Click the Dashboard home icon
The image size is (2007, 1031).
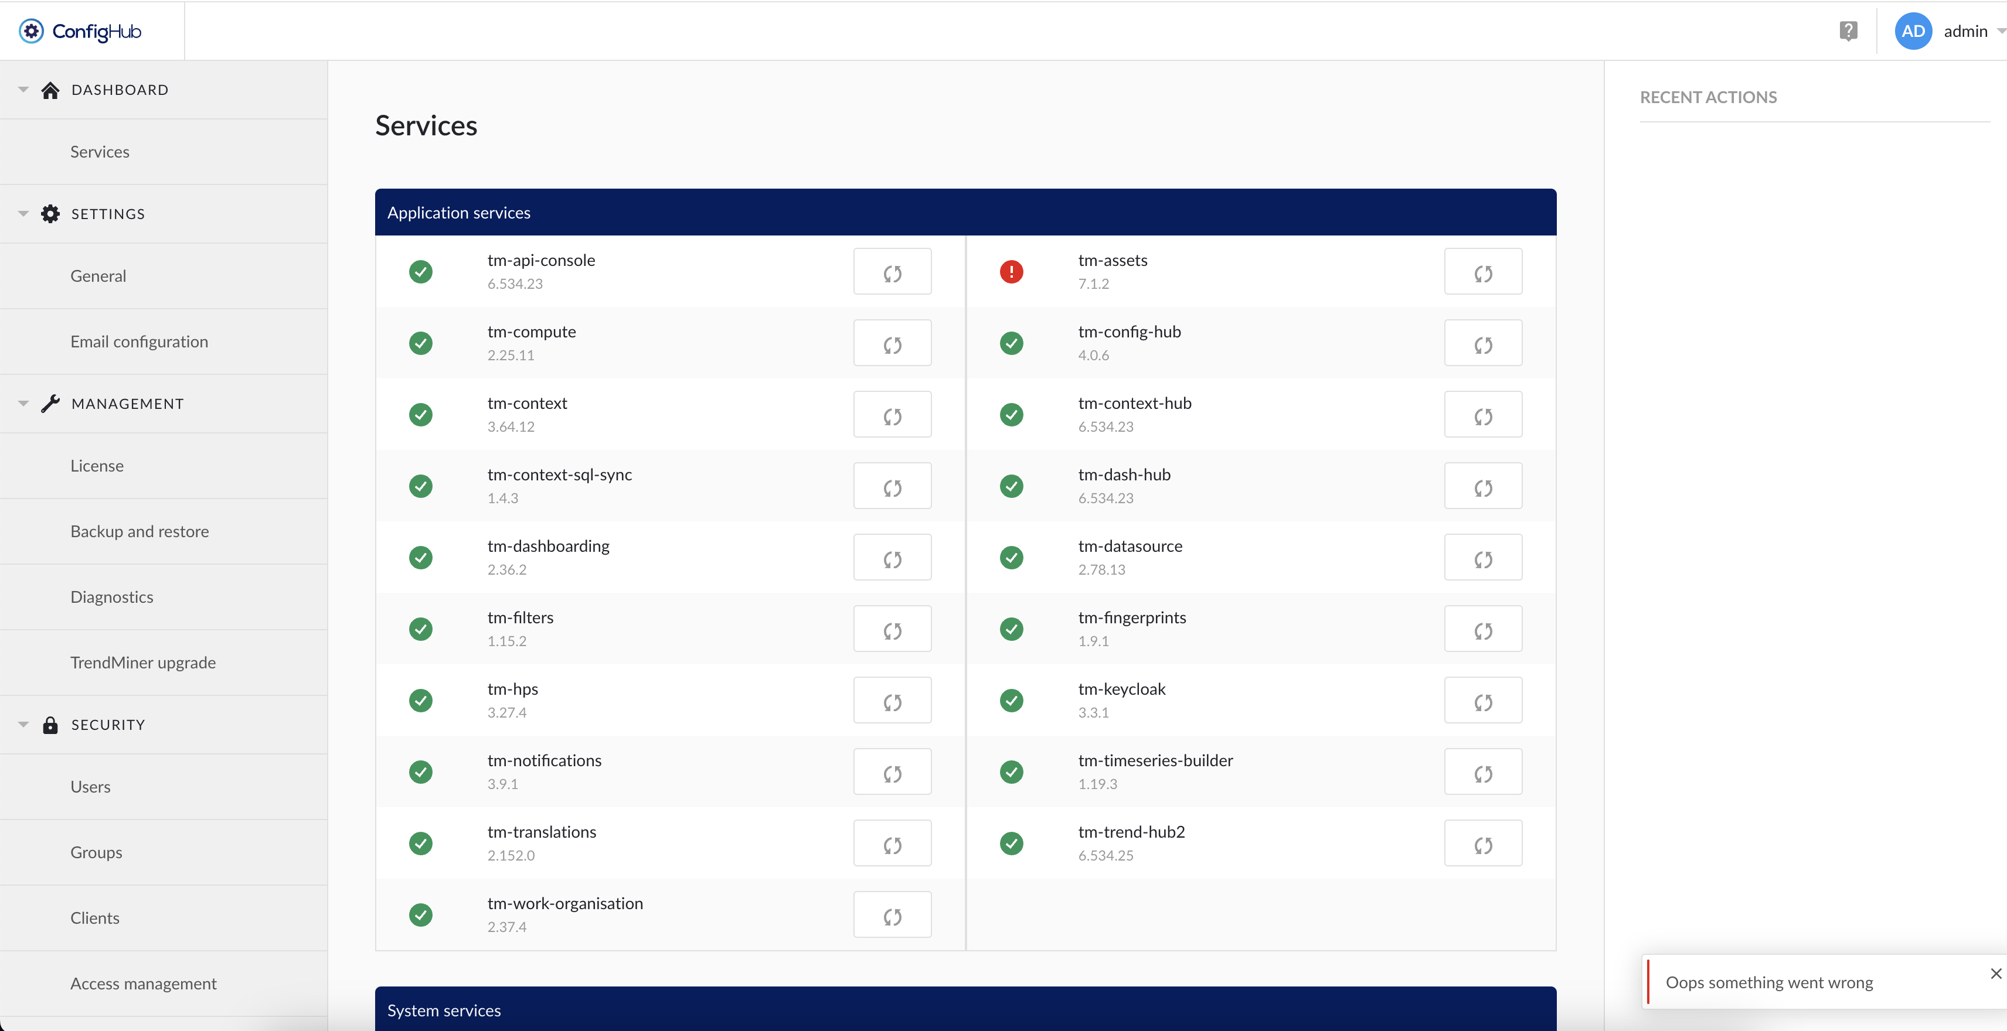point(50,90)
